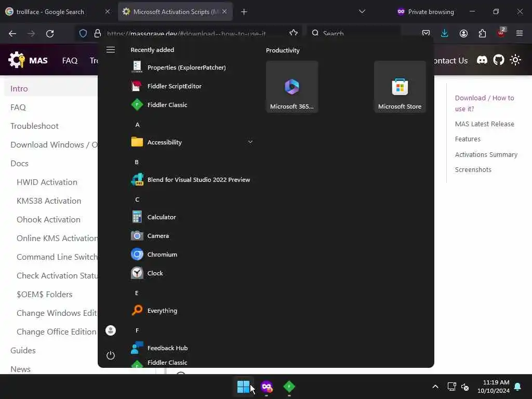Open the user account icon in Start menu

111,330
